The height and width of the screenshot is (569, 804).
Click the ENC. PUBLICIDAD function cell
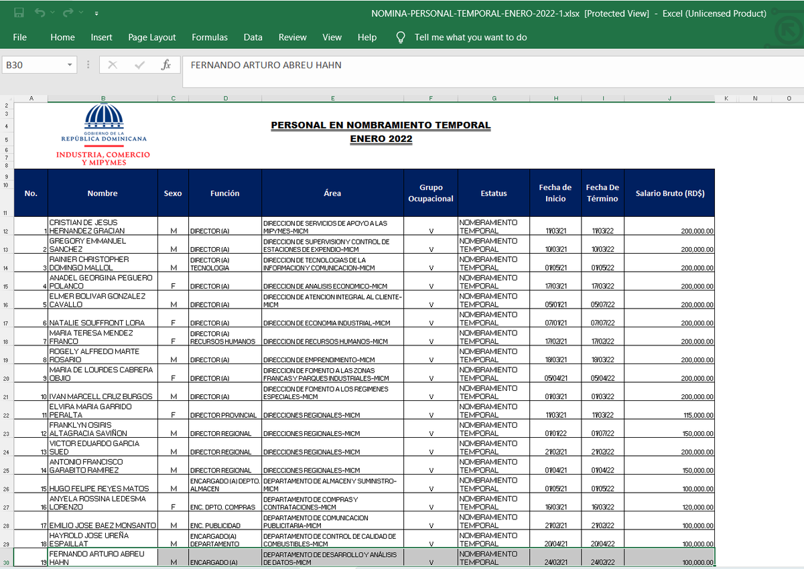point(225,521)
